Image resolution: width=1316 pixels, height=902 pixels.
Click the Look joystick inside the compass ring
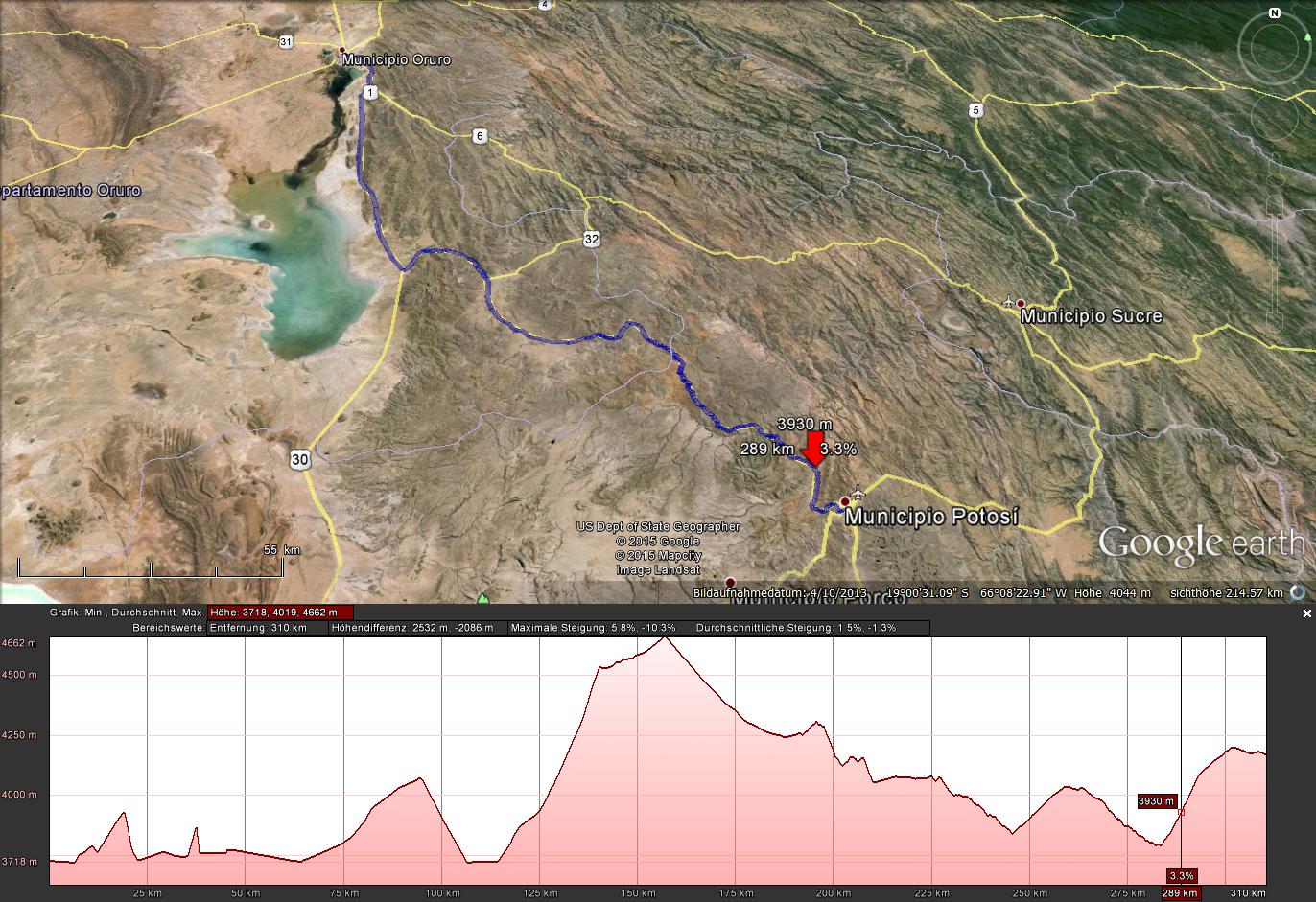pos(1274,48)
